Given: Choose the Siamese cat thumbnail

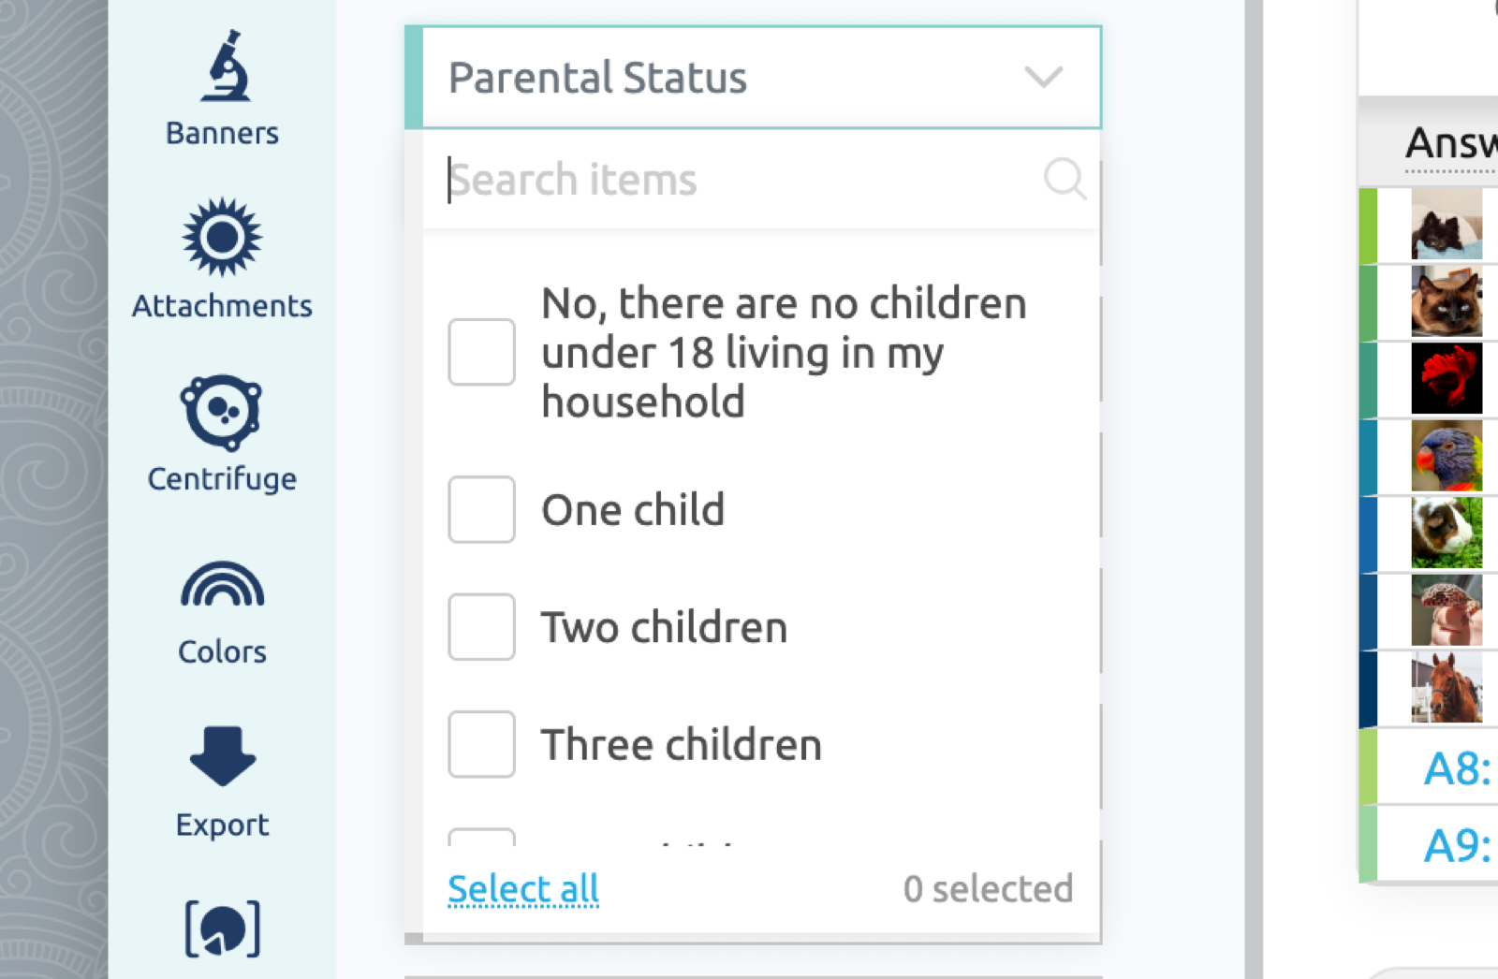Looking at the screenshot, I should point(1447,301).
